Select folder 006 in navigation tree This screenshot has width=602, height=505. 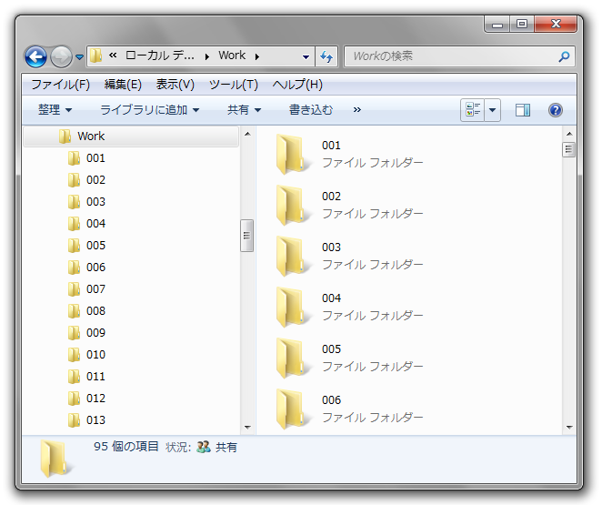point(86,268)
